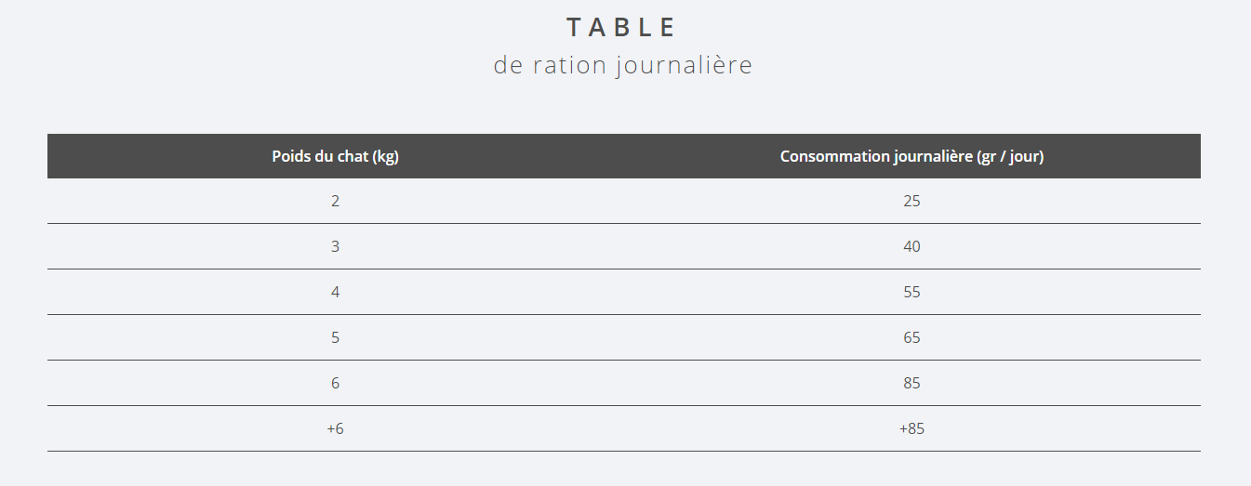
Task: Click the weight cell showing 5
Action: [335, 337]
